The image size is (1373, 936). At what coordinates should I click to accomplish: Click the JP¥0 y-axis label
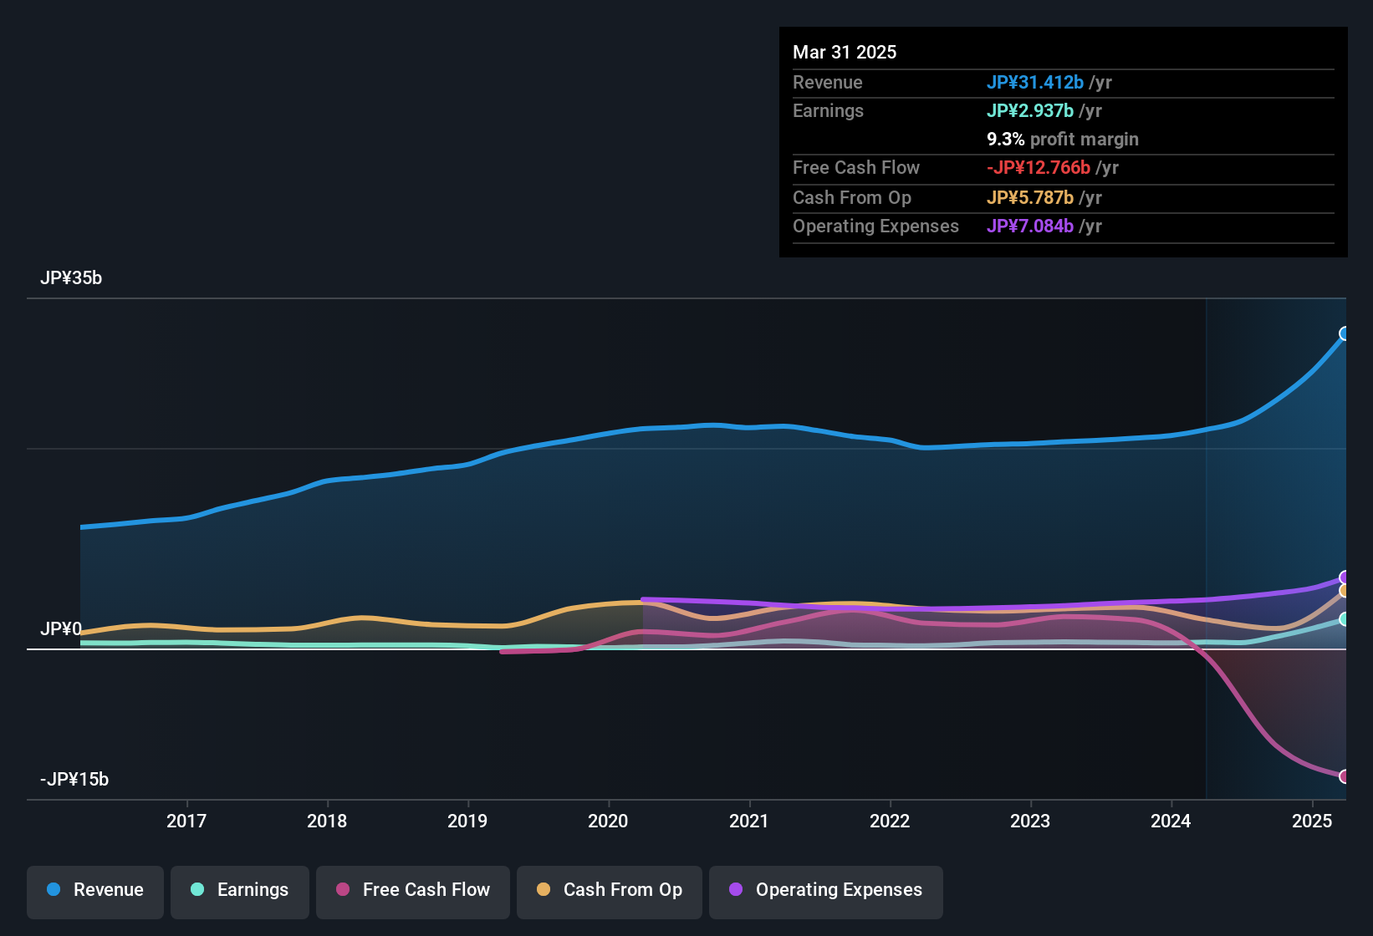[61, 628]
